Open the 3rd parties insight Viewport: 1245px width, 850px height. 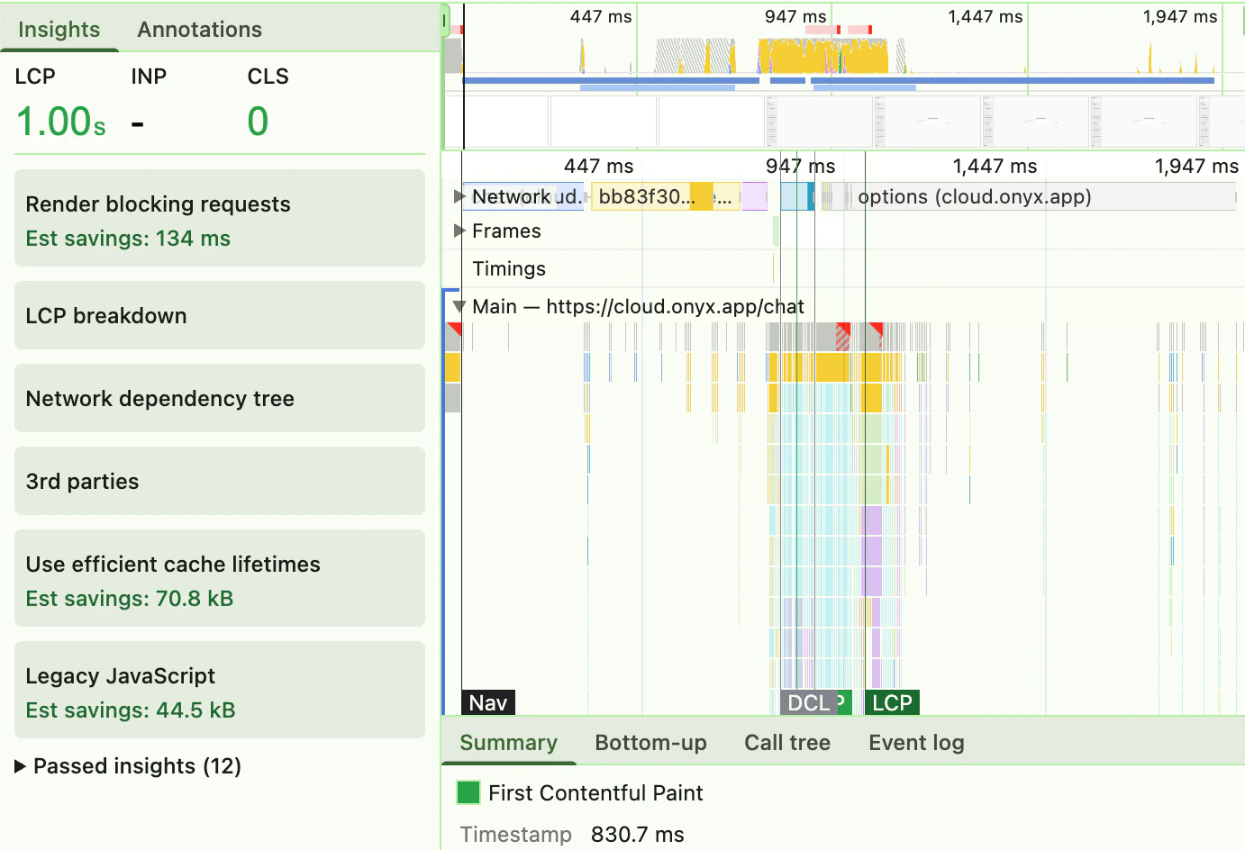click(219, 481)
